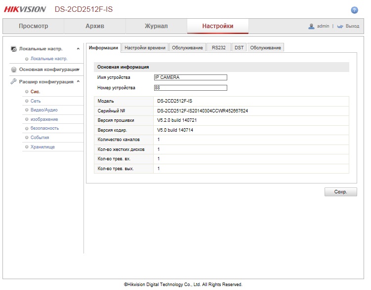Screen dimensions: 371x290
Task: Click the admin username link
Action: point(323,26)
